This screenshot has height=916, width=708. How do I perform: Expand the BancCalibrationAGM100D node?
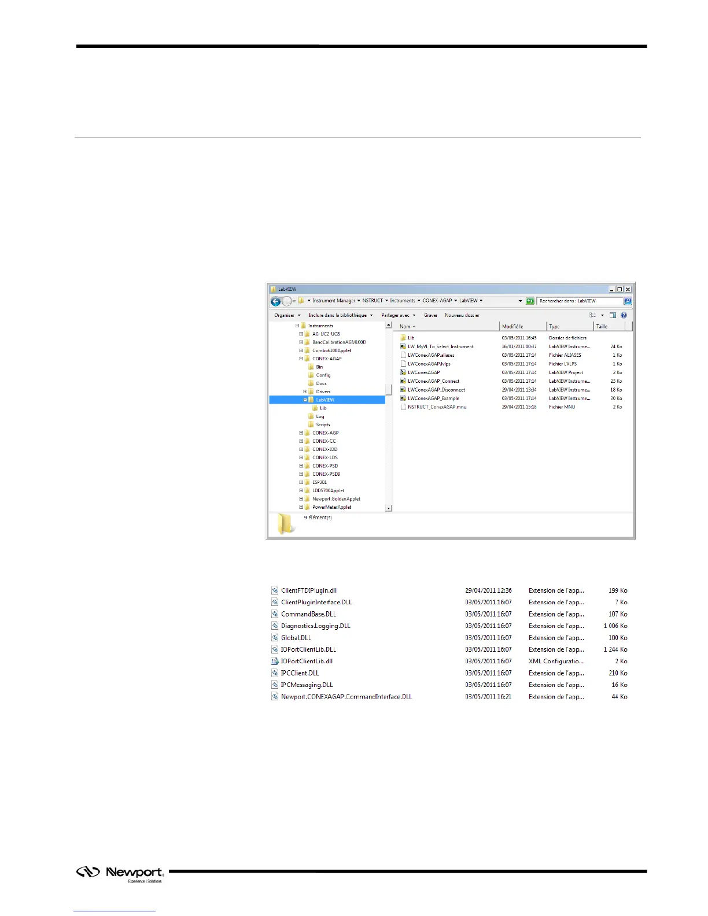tap(301, 342)
